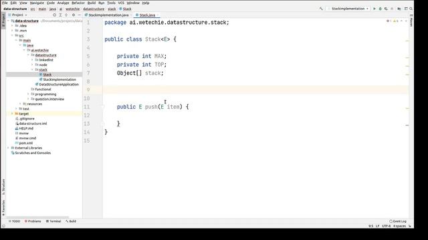Image resolution: width=428 pixels, height=240 pixels.
Task: Expand the node package
Action: [x=32, y=65]
